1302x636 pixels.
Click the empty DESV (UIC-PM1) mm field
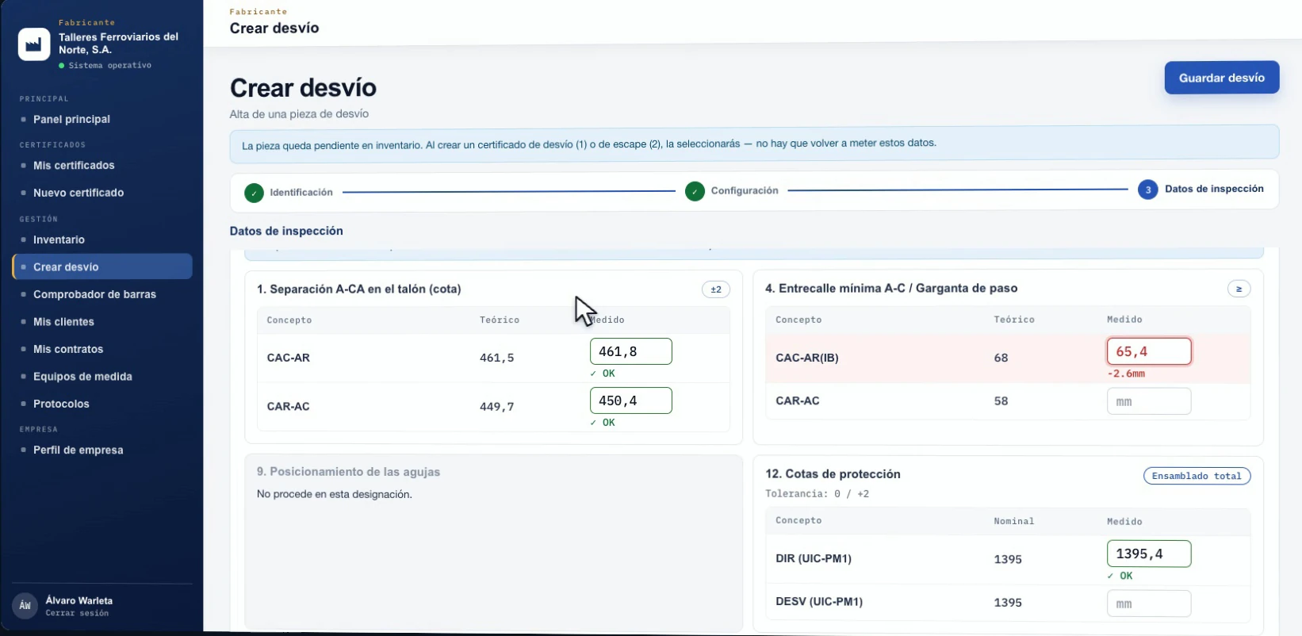point(1149,603)
